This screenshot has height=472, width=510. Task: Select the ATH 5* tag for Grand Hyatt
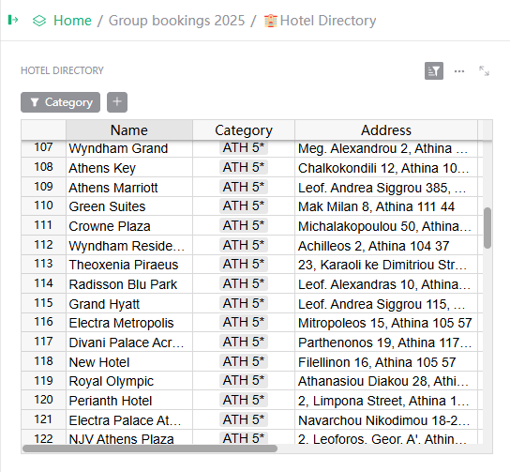(244, 303)
